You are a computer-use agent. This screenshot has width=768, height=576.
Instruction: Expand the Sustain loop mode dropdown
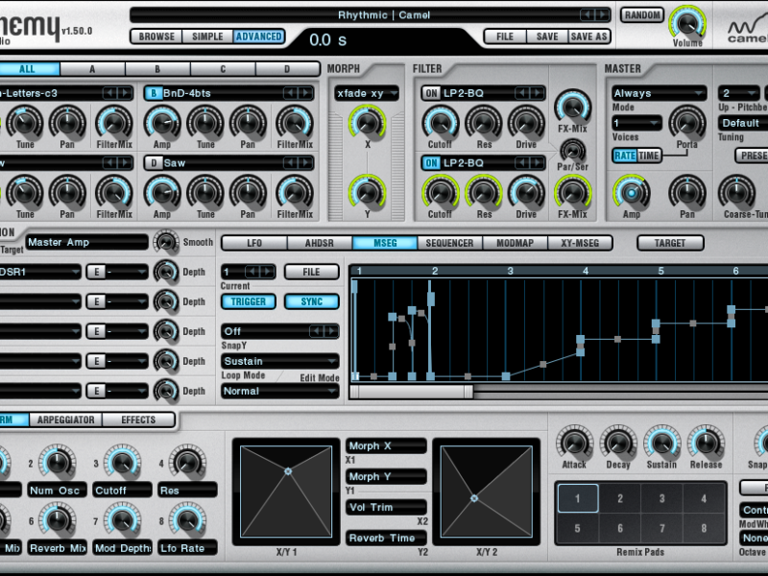279,361
